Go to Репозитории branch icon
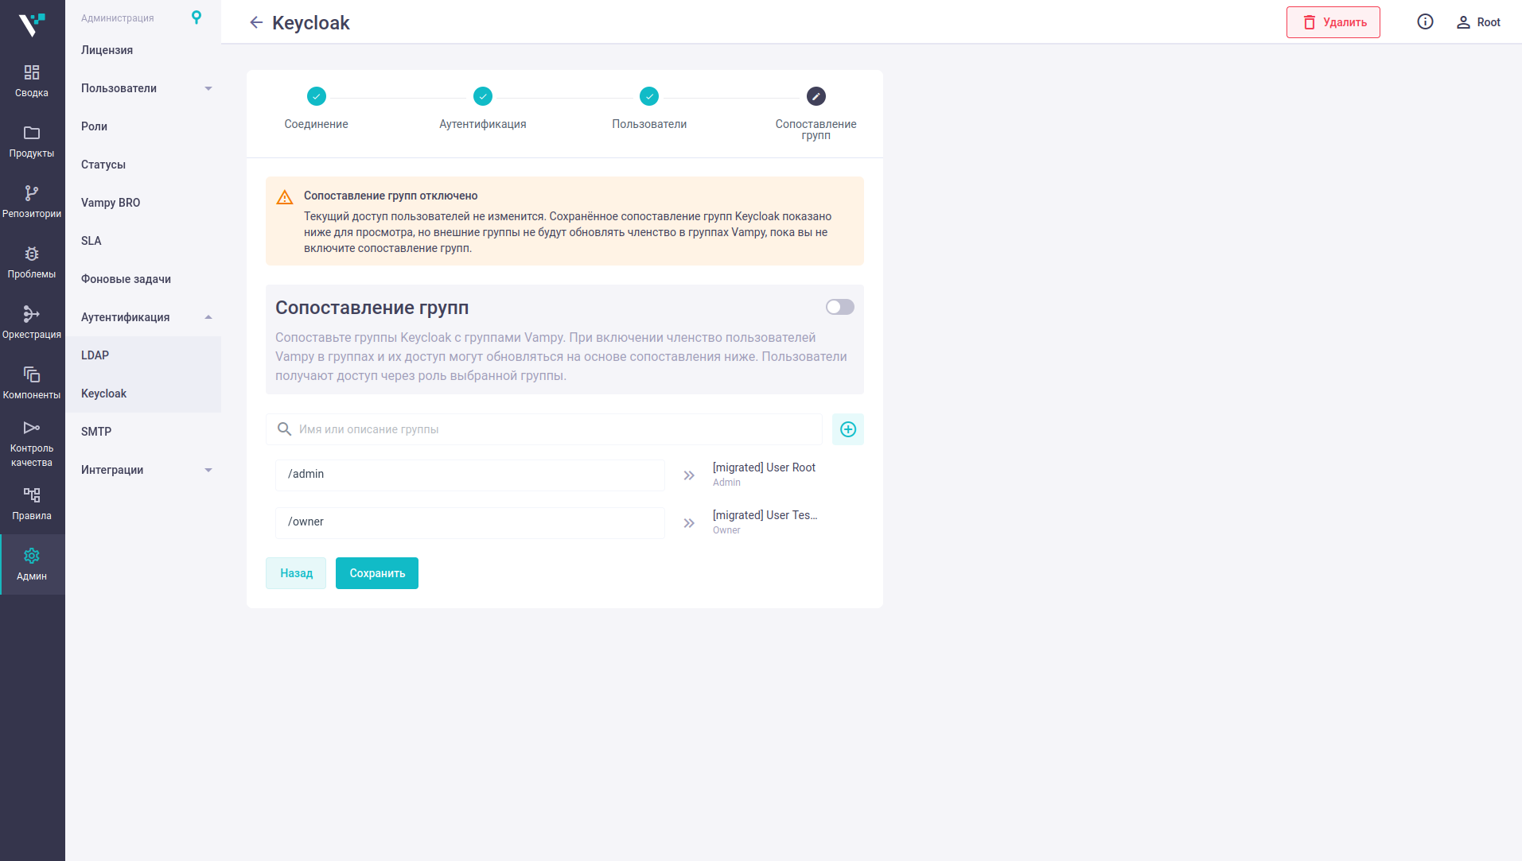 [x=32, y=193]
